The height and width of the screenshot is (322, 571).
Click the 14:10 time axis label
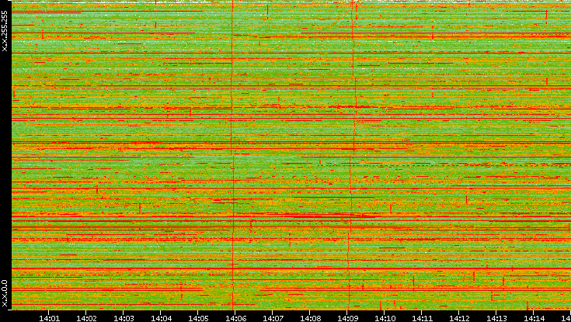click(x=384, y=318)
